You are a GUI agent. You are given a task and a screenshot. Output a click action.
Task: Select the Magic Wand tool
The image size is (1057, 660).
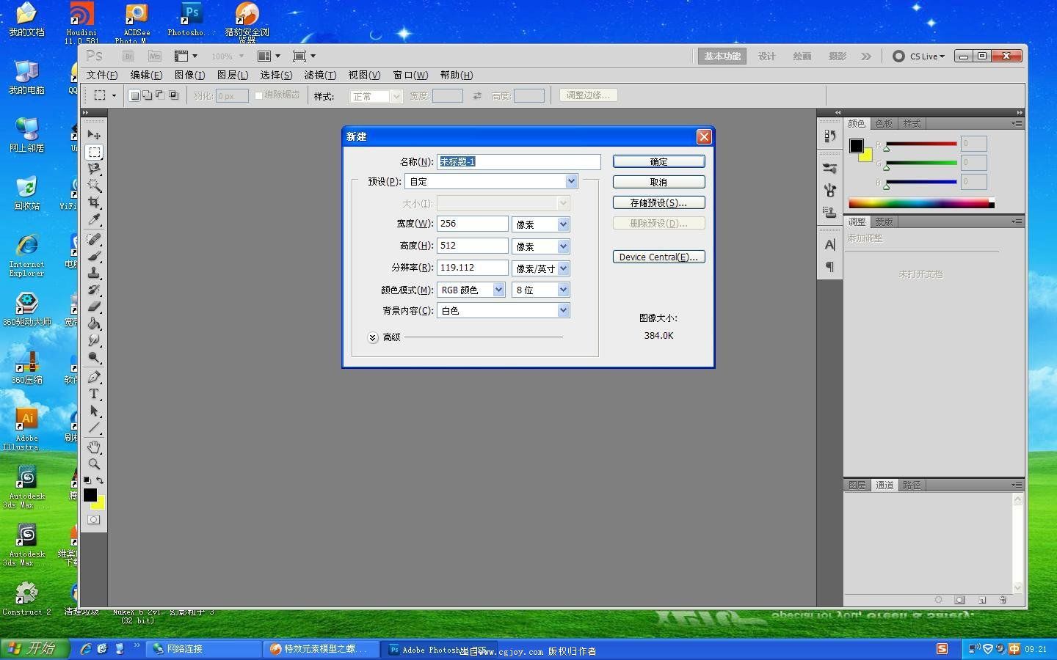pyautogui.click(x=94, y=186)
